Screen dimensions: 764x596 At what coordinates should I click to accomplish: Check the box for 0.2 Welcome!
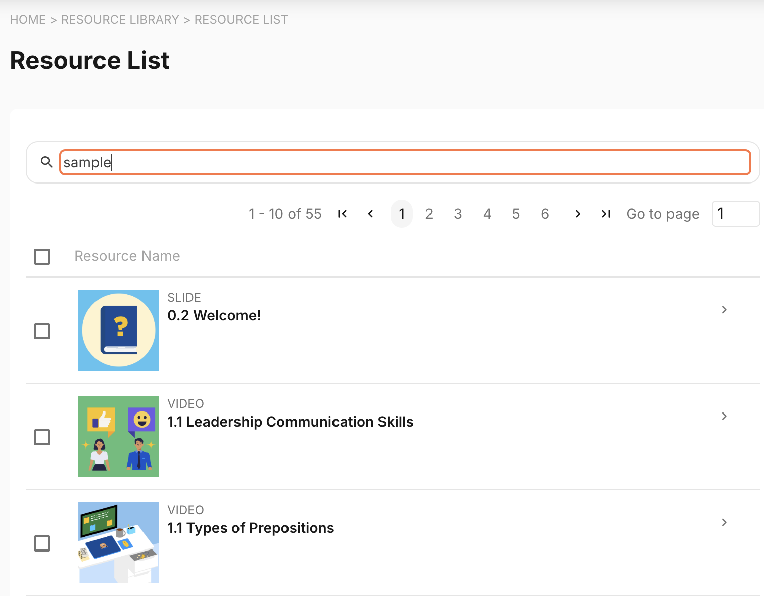(x=42, y=331)
